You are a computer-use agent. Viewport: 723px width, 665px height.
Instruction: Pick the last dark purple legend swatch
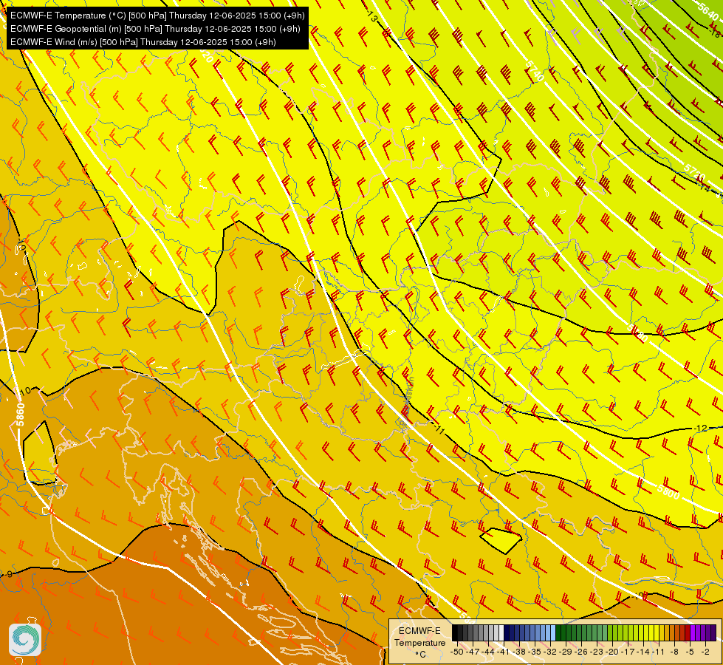[713, 633]
